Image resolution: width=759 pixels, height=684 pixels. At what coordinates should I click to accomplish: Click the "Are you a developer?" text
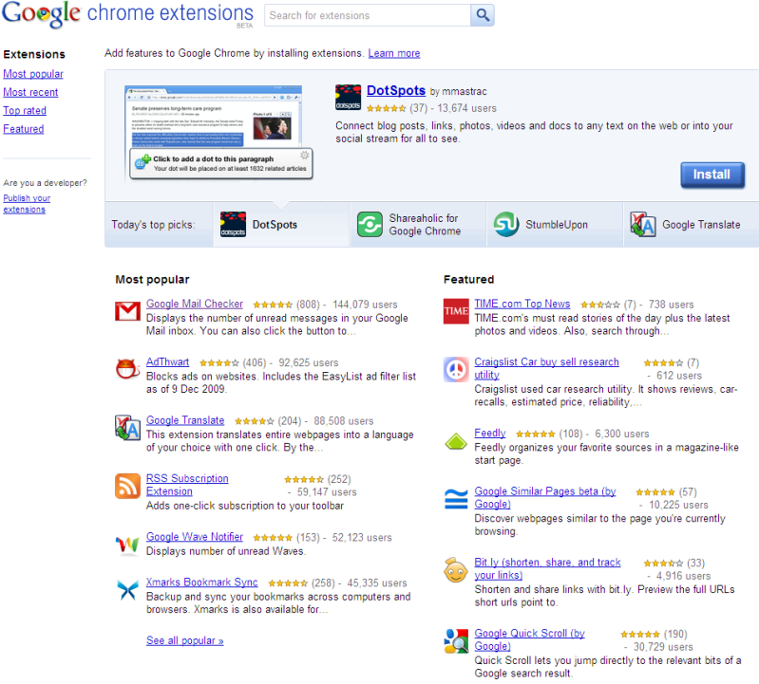click(45, 183)
